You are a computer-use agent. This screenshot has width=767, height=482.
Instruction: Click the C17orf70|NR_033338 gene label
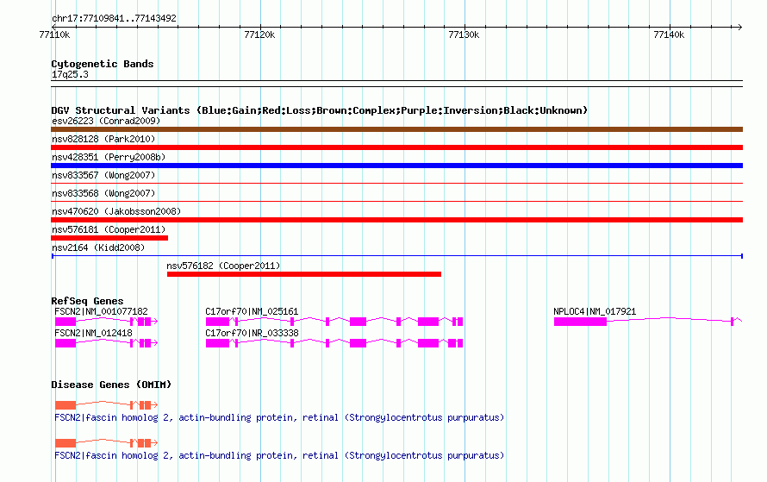tap(252, 333)
